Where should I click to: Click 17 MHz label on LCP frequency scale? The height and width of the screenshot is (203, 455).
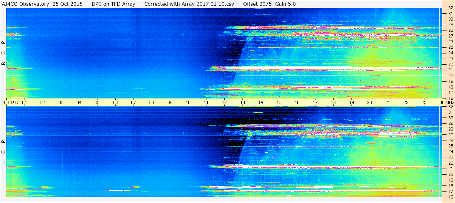click(450, 191)
